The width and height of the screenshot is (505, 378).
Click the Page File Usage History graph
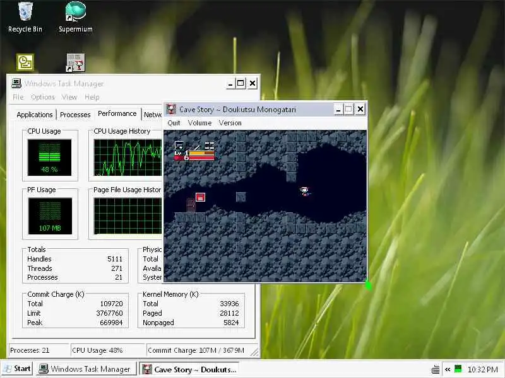128,216
